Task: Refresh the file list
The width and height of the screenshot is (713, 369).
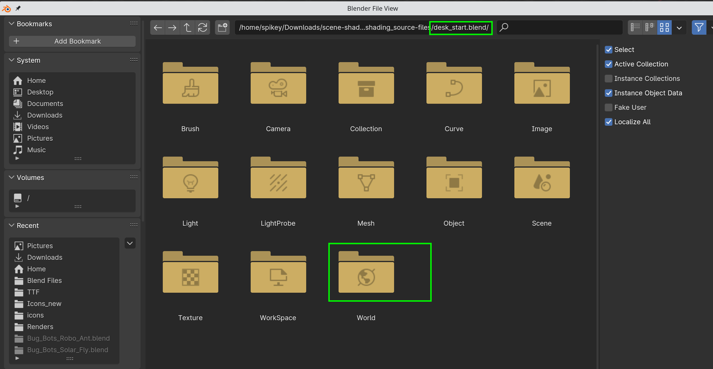Action: click(202, 27)
